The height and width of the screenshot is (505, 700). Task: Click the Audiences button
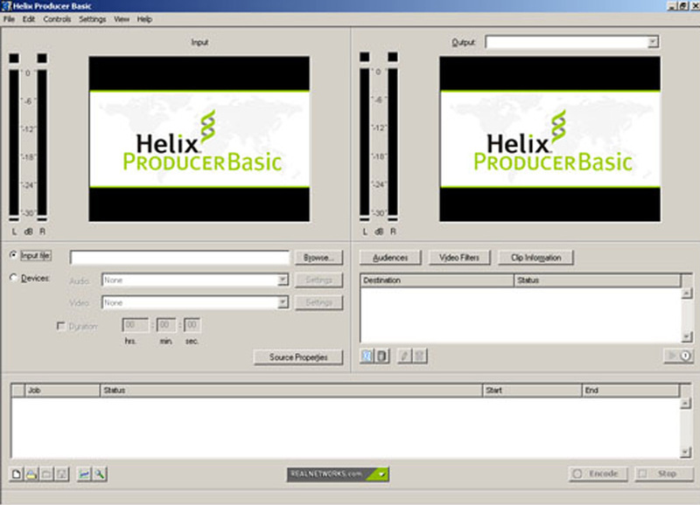click(390, 257)
